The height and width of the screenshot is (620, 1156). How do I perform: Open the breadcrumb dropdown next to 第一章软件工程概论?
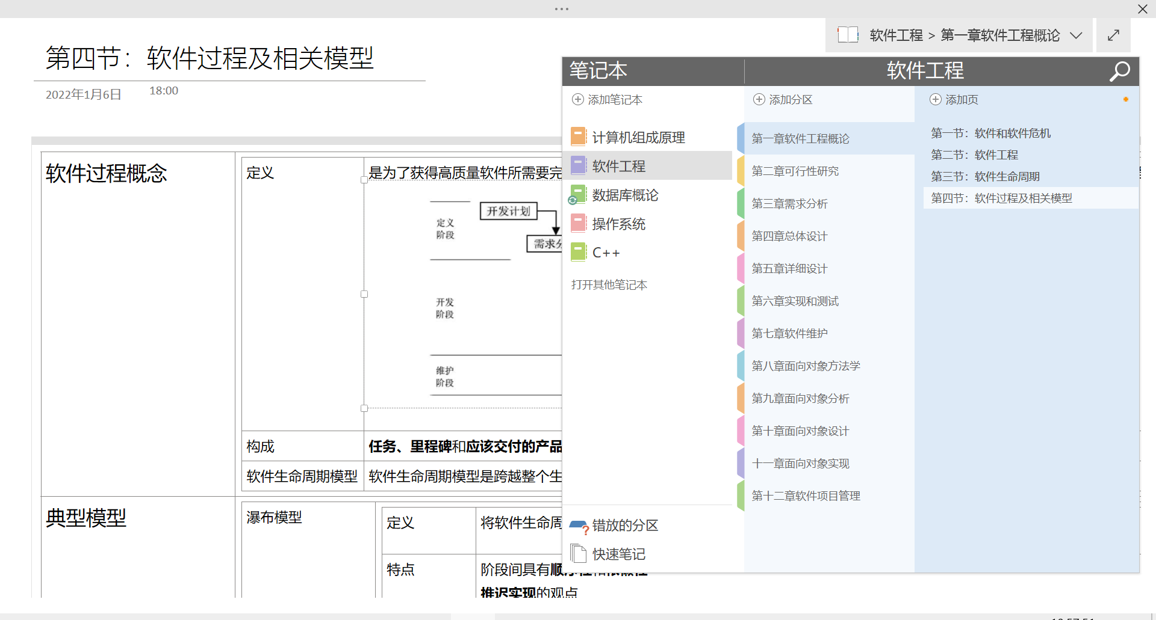[1077, 35]
